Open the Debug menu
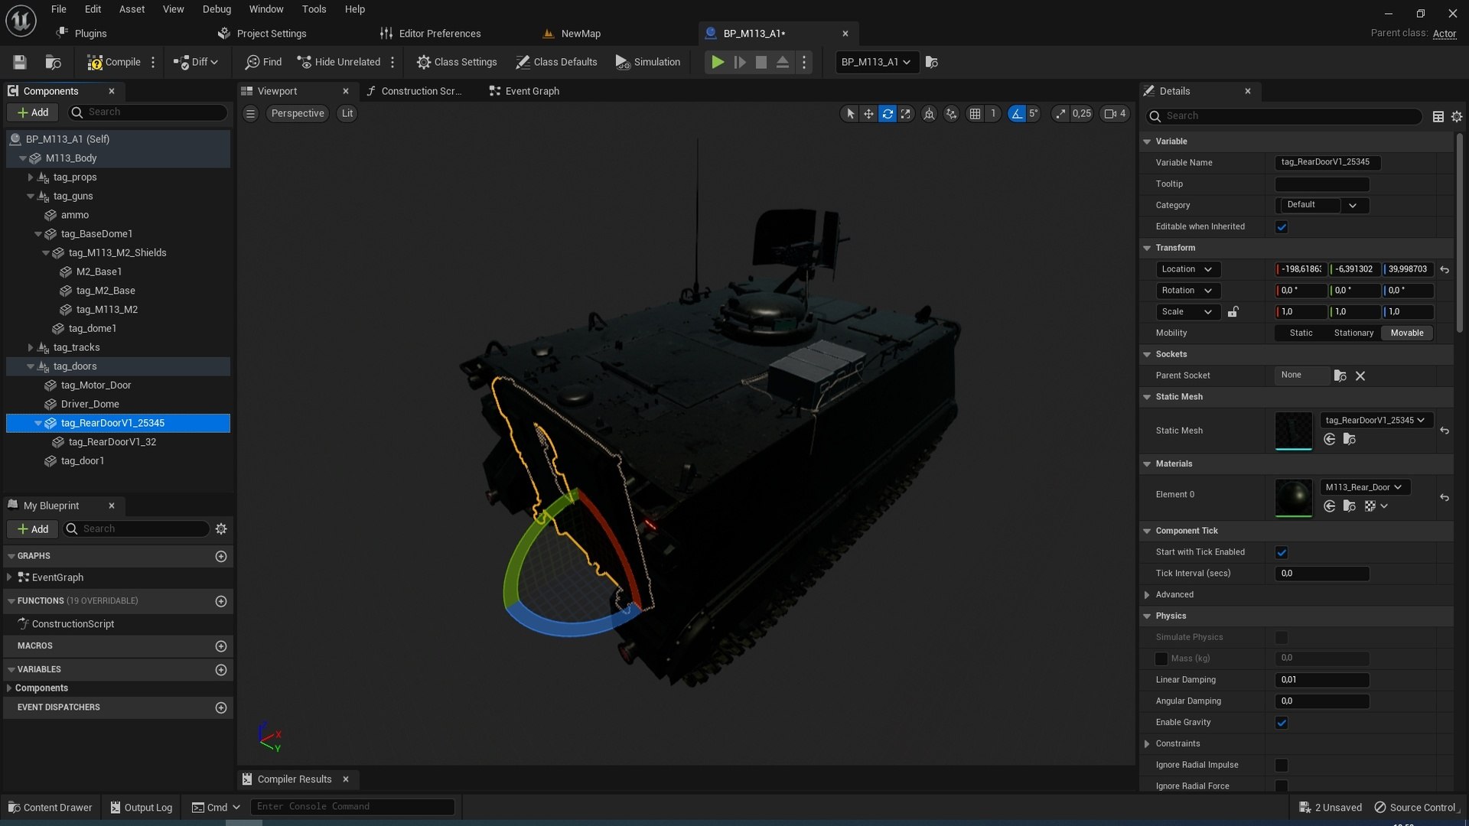 [217, 9]
